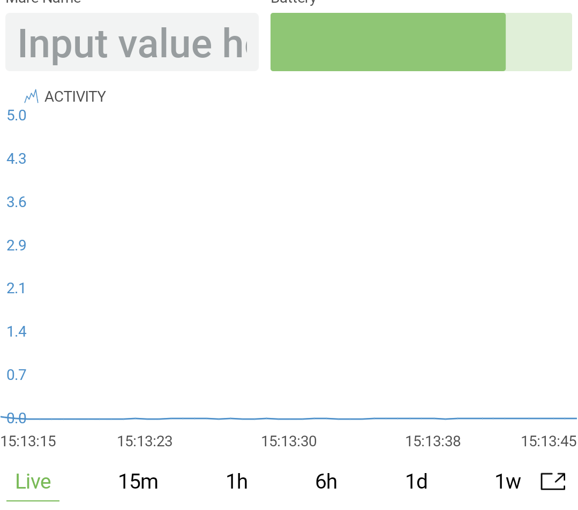Click the 15:13:45 time axis label
This screenshot has width=578, height=510.
point(549,442)
